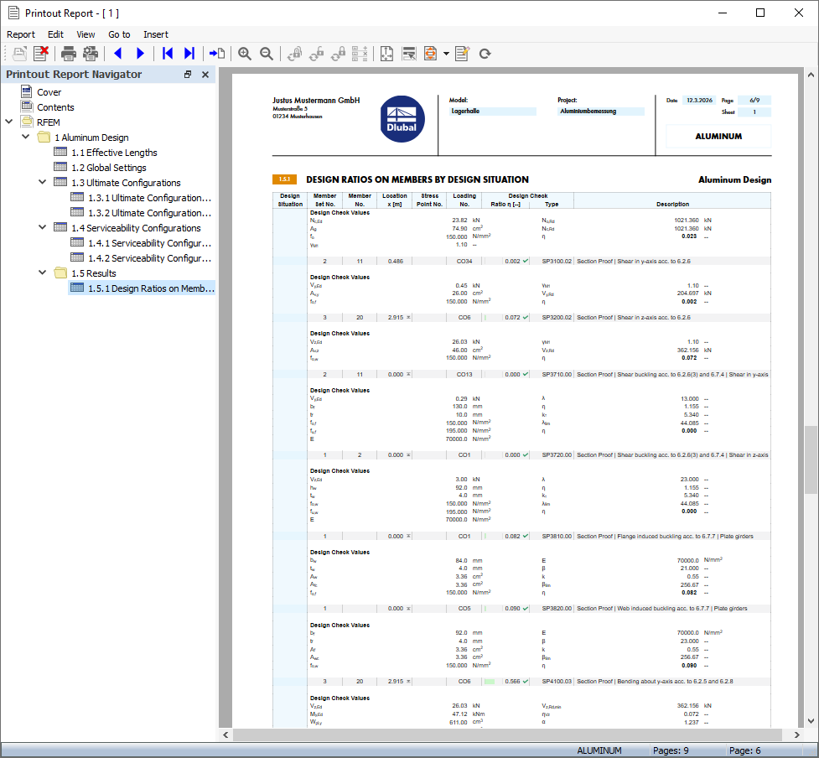Refresh the printout report via the reload icon

(485, 54)
